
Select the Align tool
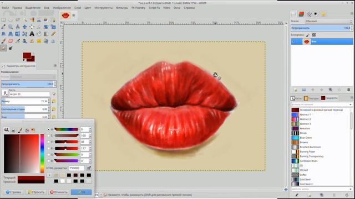click(x=32, y=27)
